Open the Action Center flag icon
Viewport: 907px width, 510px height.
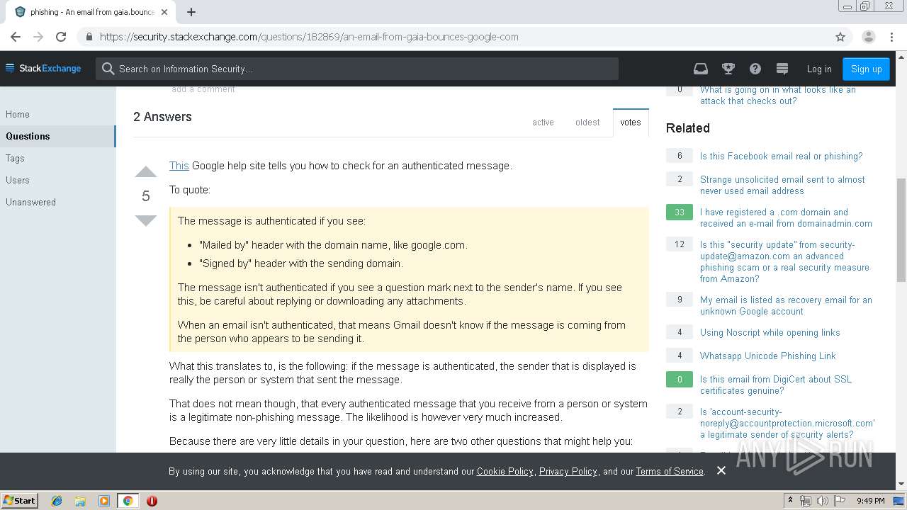839,501
